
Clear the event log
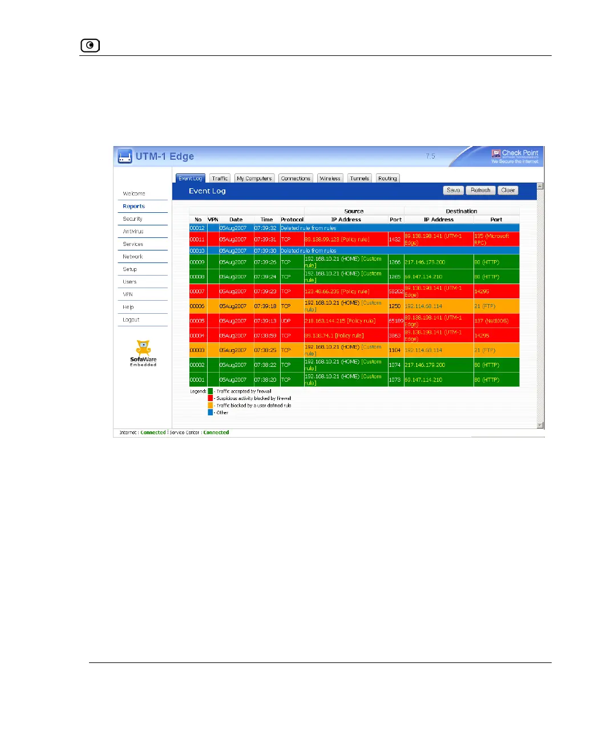[508, 191]
